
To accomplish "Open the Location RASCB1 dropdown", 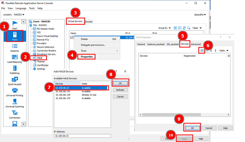I will (19, 15).
